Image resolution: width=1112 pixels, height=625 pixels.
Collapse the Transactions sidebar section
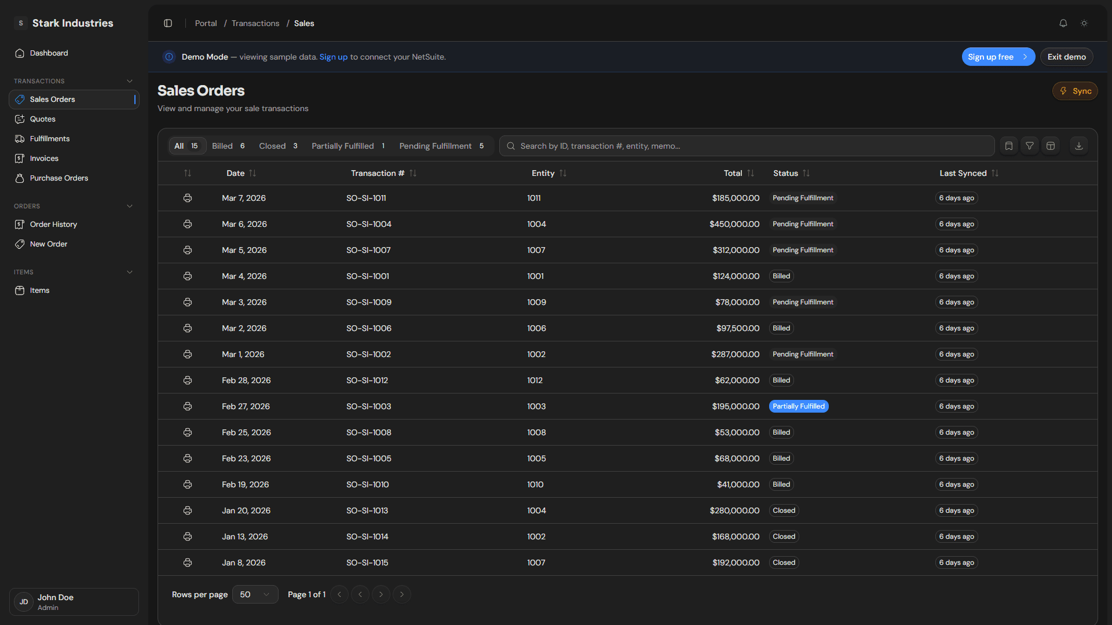click(x=130, y=81)
